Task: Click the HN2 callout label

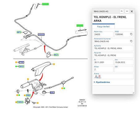Action: coord(28,95)
